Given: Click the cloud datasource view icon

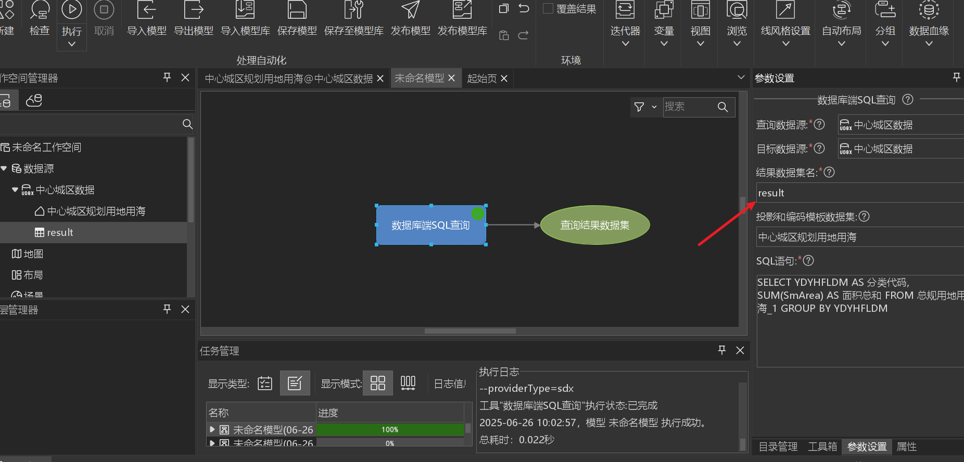Looking at the screenshot, I should (x=34, y=100).
